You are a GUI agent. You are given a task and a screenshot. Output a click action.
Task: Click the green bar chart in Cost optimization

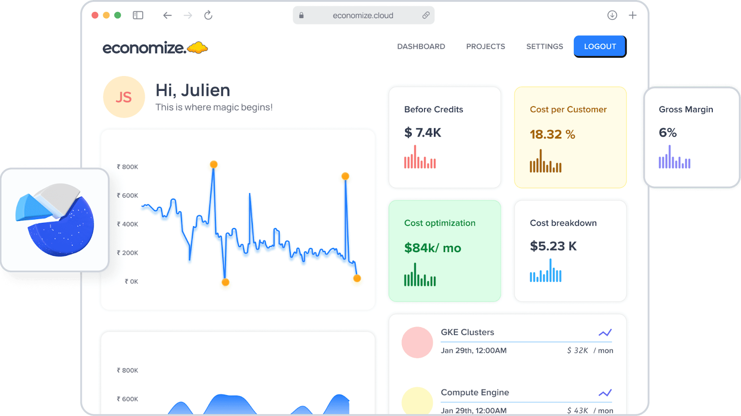420,275
